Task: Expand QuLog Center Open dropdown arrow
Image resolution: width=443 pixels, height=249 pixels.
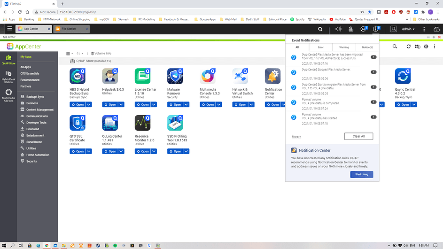Action: [x=121, y=151]
